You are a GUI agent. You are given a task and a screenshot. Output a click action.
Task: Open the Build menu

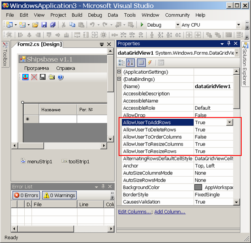click(77, 15)
